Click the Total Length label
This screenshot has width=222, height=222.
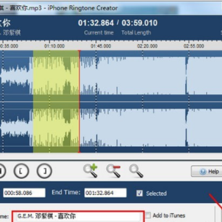[136, 33]
